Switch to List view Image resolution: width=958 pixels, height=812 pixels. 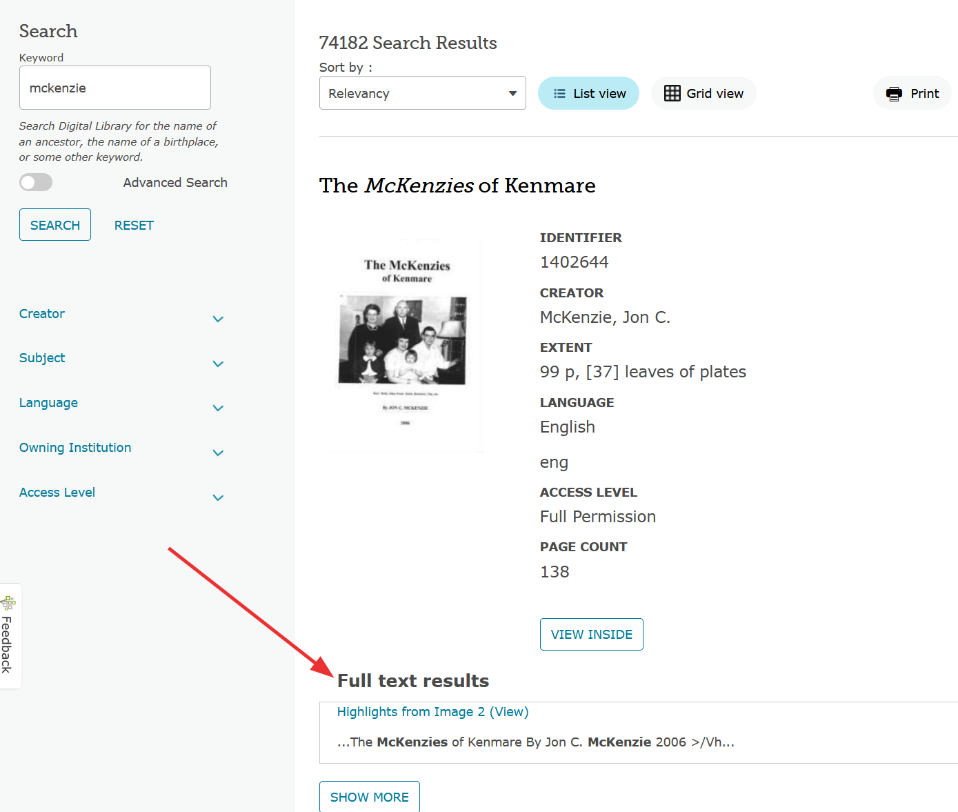tap(588, 93)
